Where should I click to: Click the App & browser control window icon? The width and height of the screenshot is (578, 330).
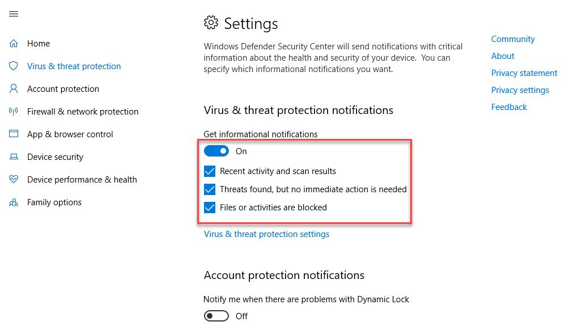click(x=14, y=134)
